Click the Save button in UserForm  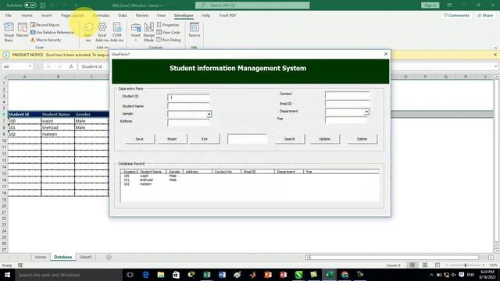click(x=139, y=139)
